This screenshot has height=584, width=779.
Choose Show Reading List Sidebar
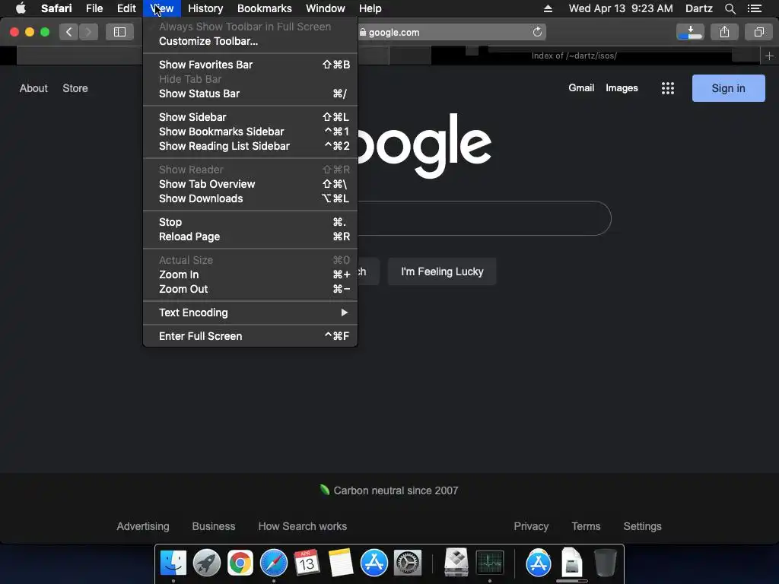(250, 146)
